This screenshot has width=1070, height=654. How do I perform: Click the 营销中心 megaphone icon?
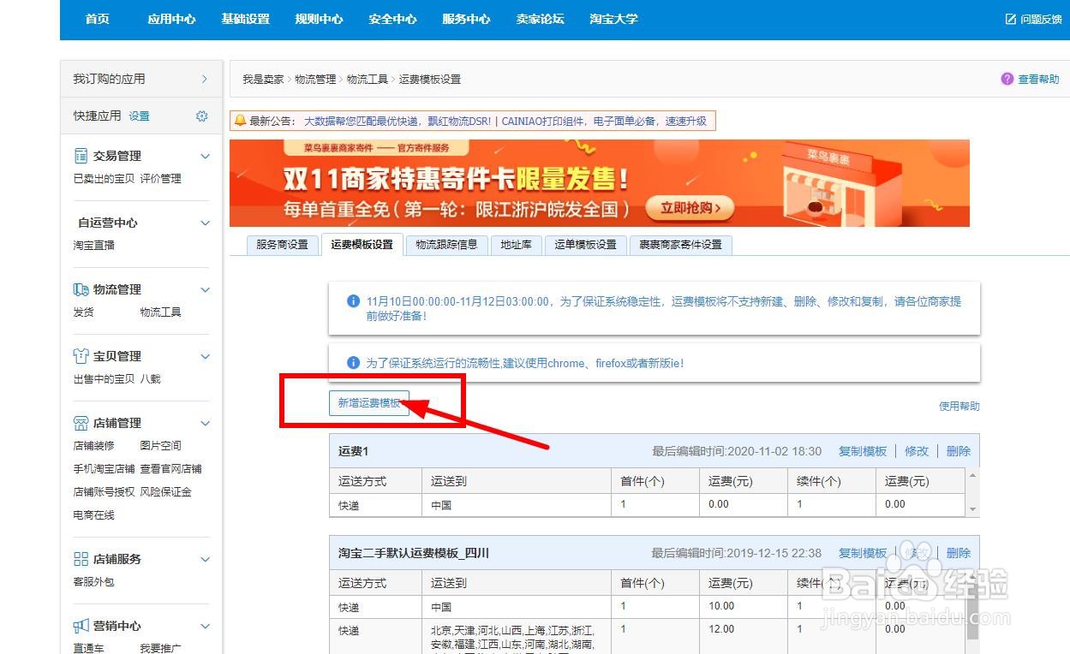click(x=81, y=626)
